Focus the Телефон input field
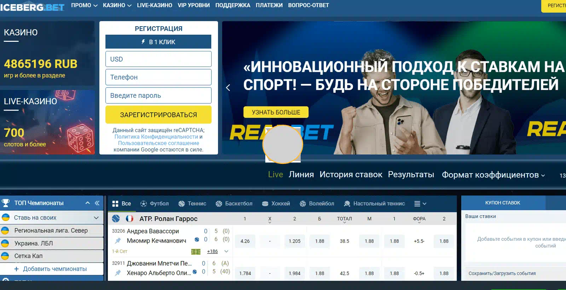Viewport: 566px width, 290px height. pyautogui.click(x=158, y=77)
